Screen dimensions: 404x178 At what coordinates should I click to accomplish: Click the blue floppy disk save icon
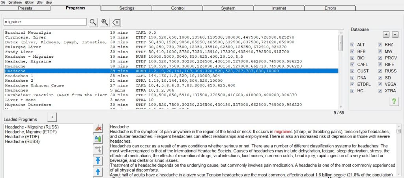[98, 139]
